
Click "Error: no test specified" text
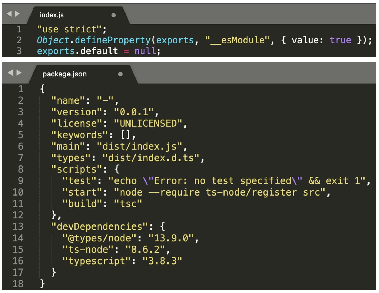[x=222, y=181]
